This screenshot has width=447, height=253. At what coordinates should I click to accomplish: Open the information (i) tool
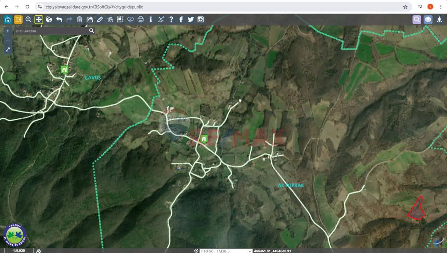point(150,19)
